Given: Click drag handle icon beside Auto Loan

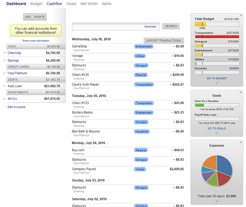Looking at the screenshot, I should click(4, 86).
